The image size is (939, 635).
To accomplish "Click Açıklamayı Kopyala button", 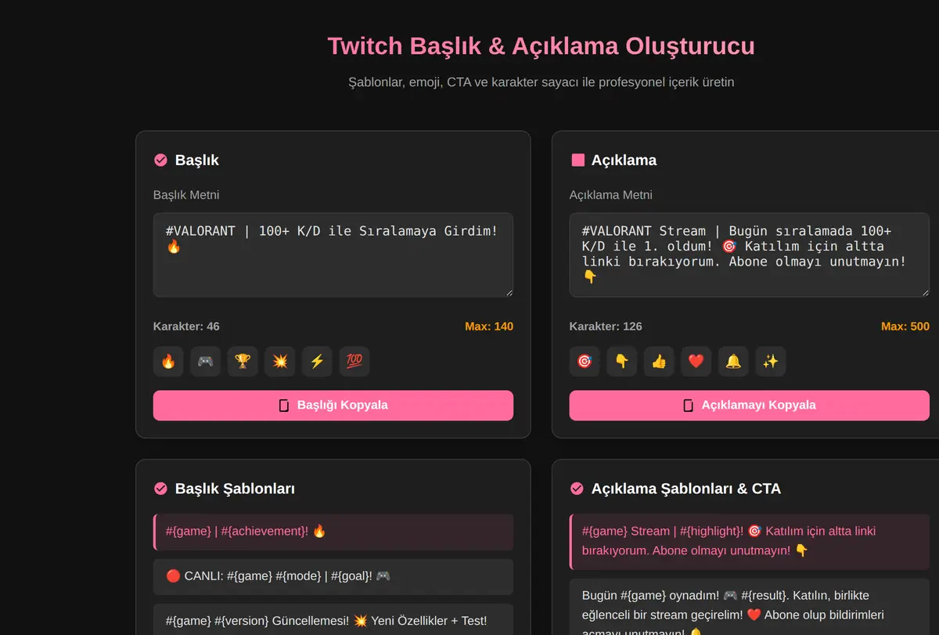I will tap(750, 406).
